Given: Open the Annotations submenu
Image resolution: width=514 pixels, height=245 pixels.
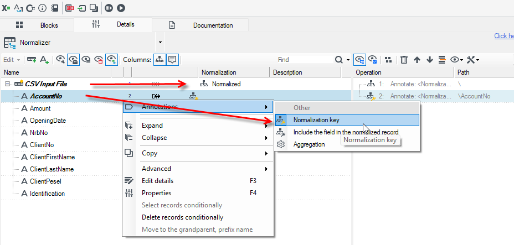Looking at the screenshot, I should (x=198, y=107).
